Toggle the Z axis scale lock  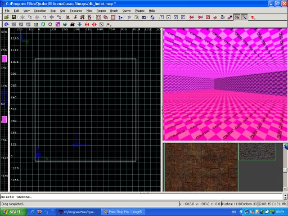click(x=183, y=17)
